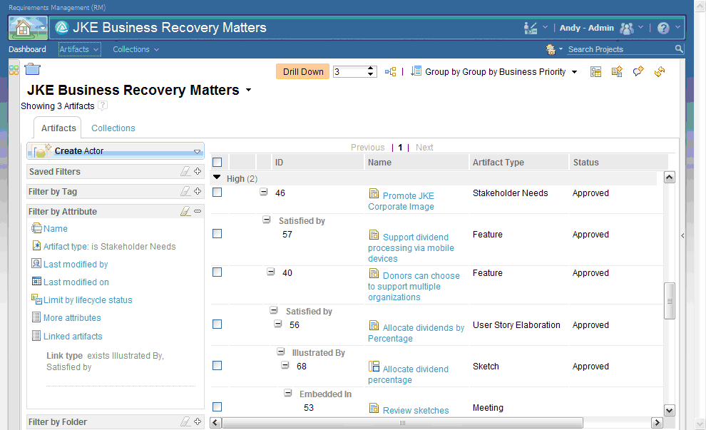Open the JKE Business Recovery Matters title dropdown

click(x=249, y=90)
